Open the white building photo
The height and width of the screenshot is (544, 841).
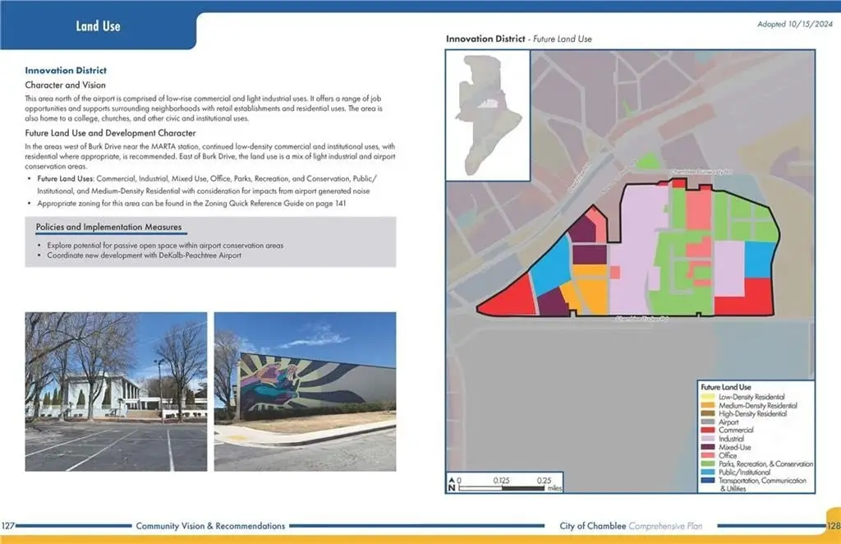click(116, 391)
